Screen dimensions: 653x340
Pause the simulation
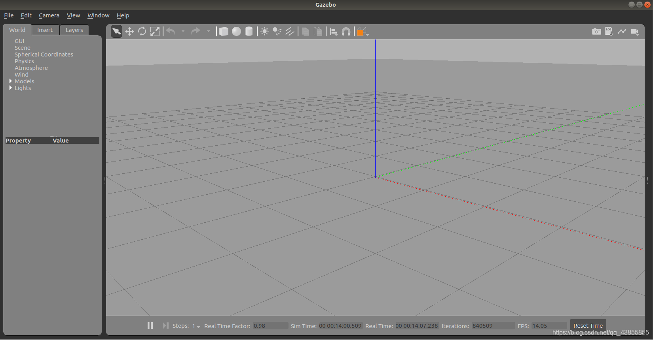click(x=150, y=326)
